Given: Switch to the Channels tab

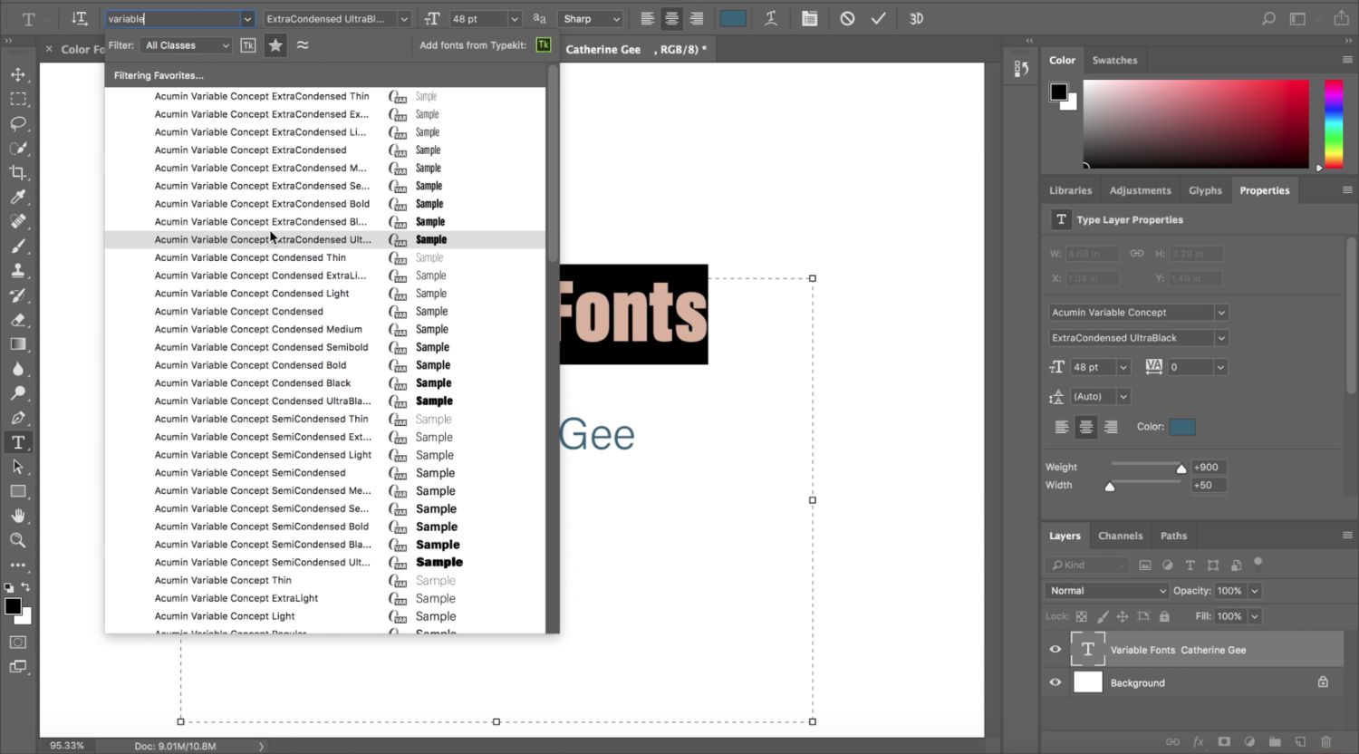Looking at the screenshot, I should coord(1120,536).
